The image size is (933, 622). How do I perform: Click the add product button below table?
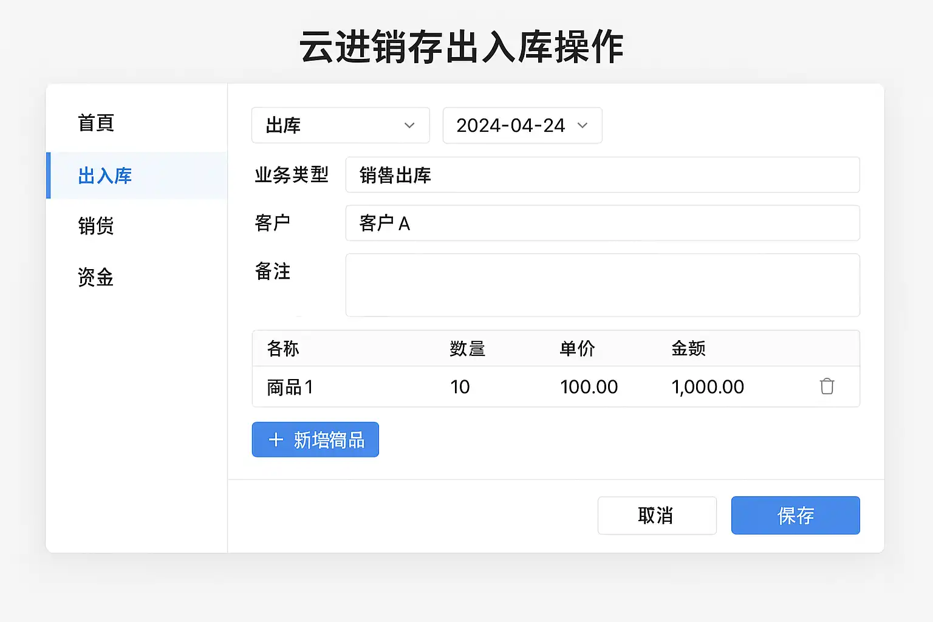(x=315, y=440)
